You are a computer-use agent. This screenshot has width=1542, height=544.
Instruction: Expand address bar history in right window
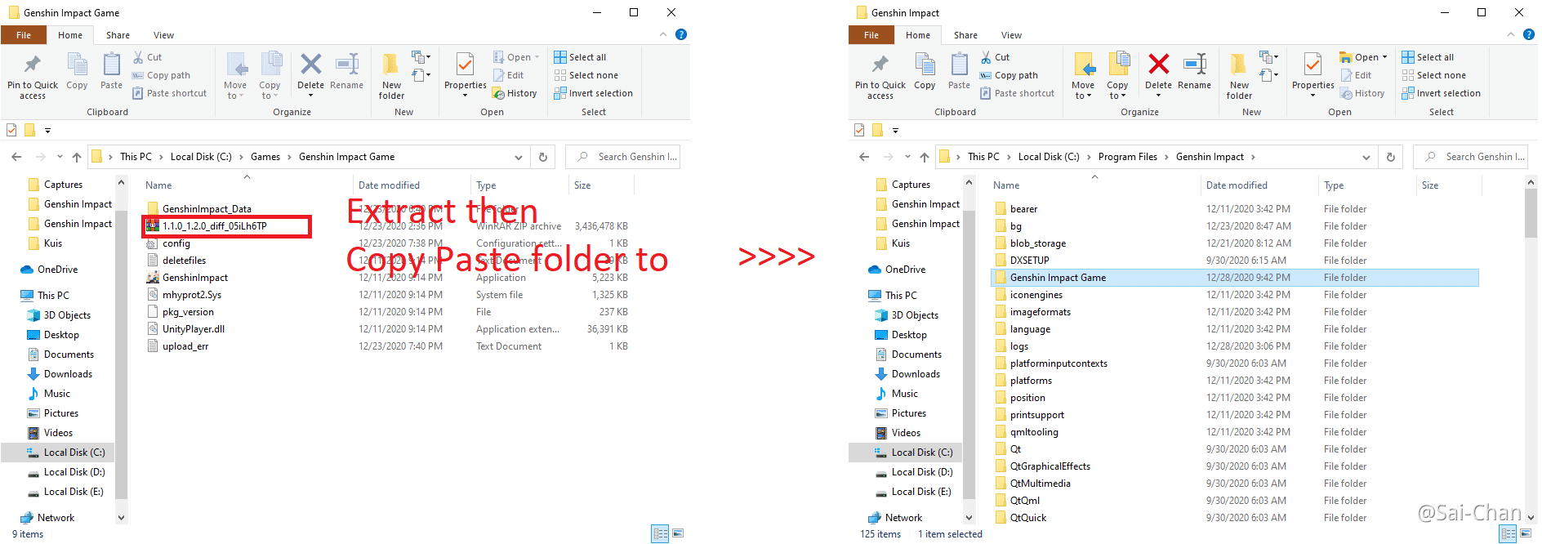point(1366,157)
